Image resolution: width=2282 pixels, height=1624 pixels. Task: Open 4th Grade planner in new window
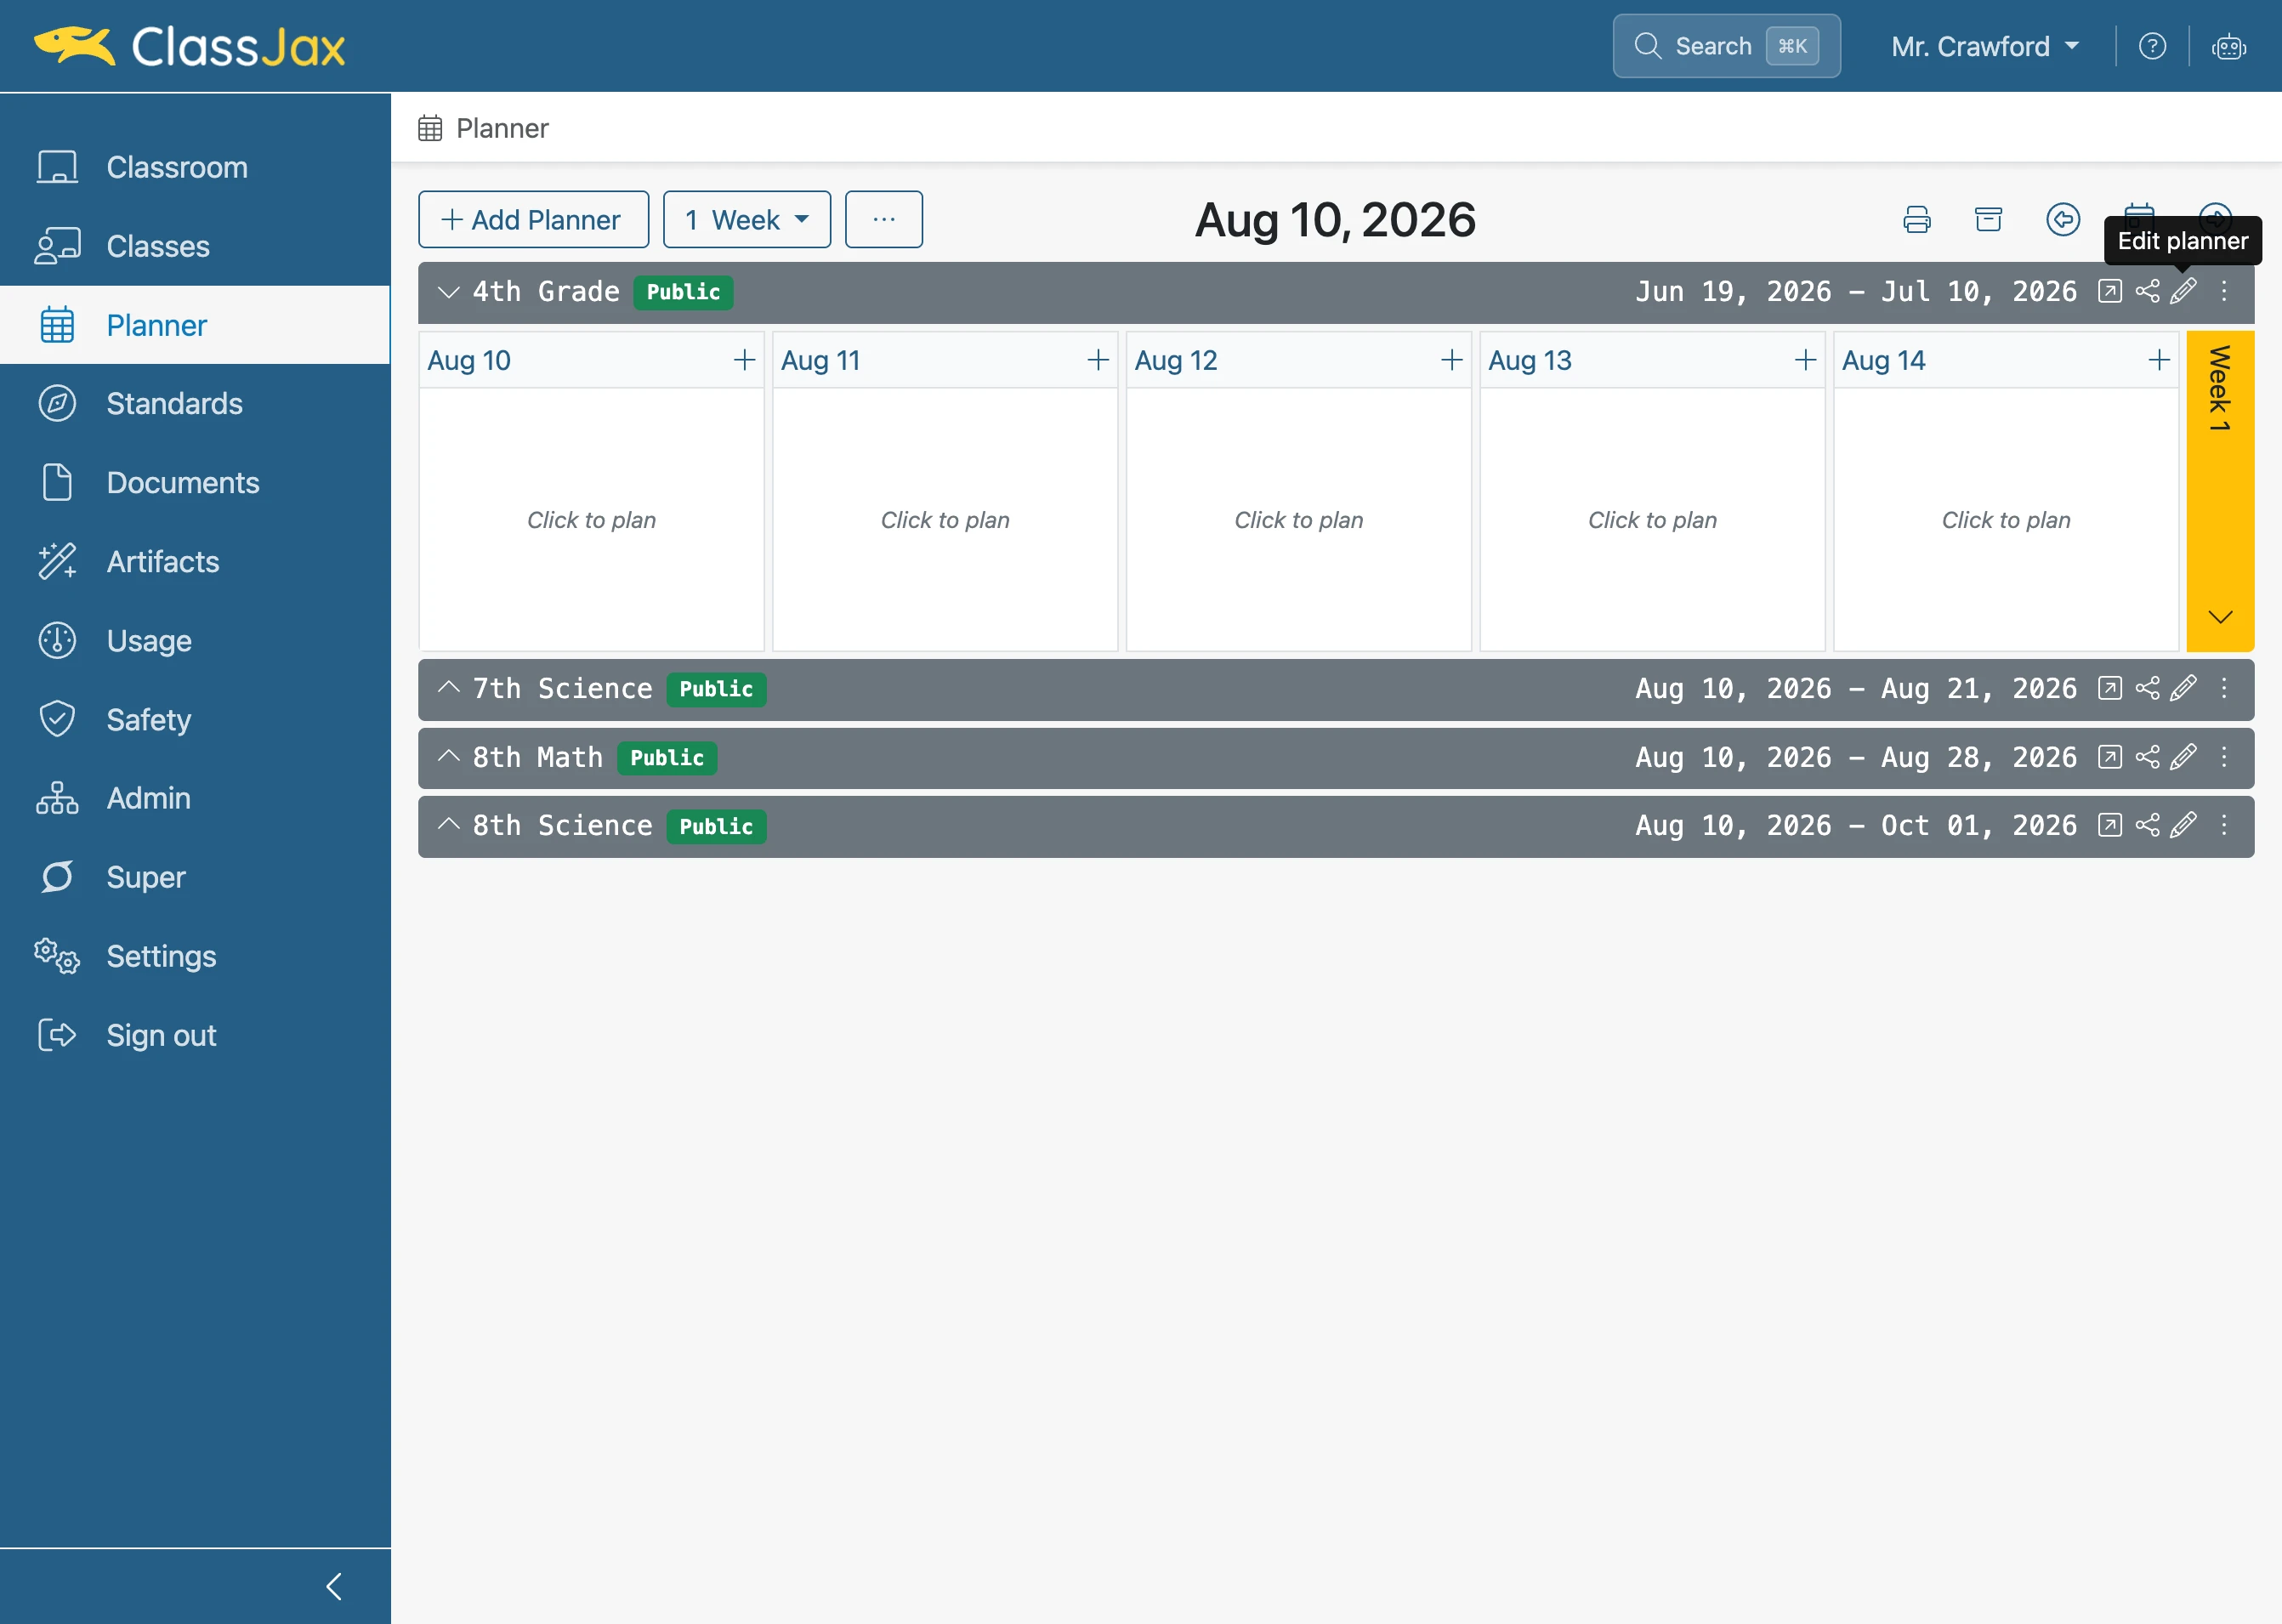tap(2109, 291)
